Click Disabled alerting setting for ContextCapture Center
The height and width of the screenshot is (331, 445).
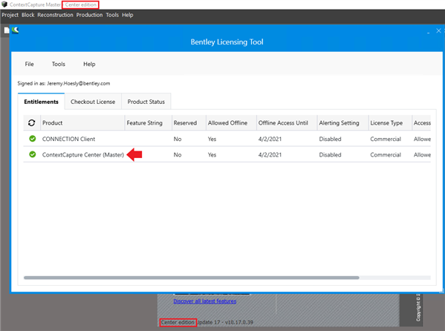point(330,155)
